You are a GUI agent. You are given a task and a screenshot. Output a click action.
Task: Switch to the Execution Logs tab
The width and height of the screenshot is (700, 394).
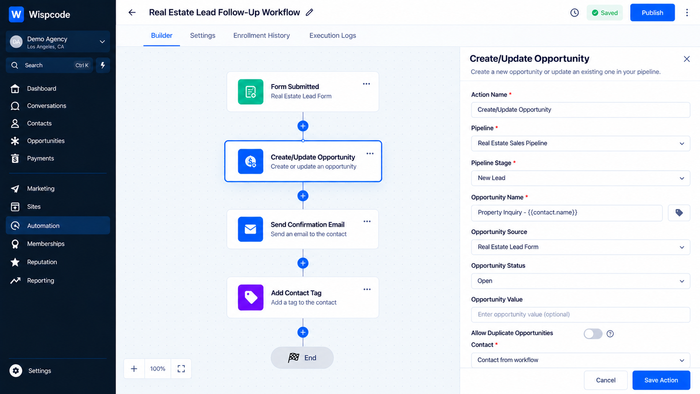(x=333, y=36)
